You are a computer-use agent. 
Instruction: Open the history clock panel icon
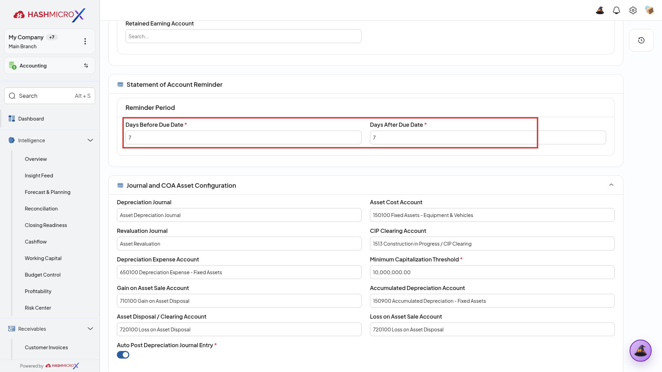[x=641, y=40]
